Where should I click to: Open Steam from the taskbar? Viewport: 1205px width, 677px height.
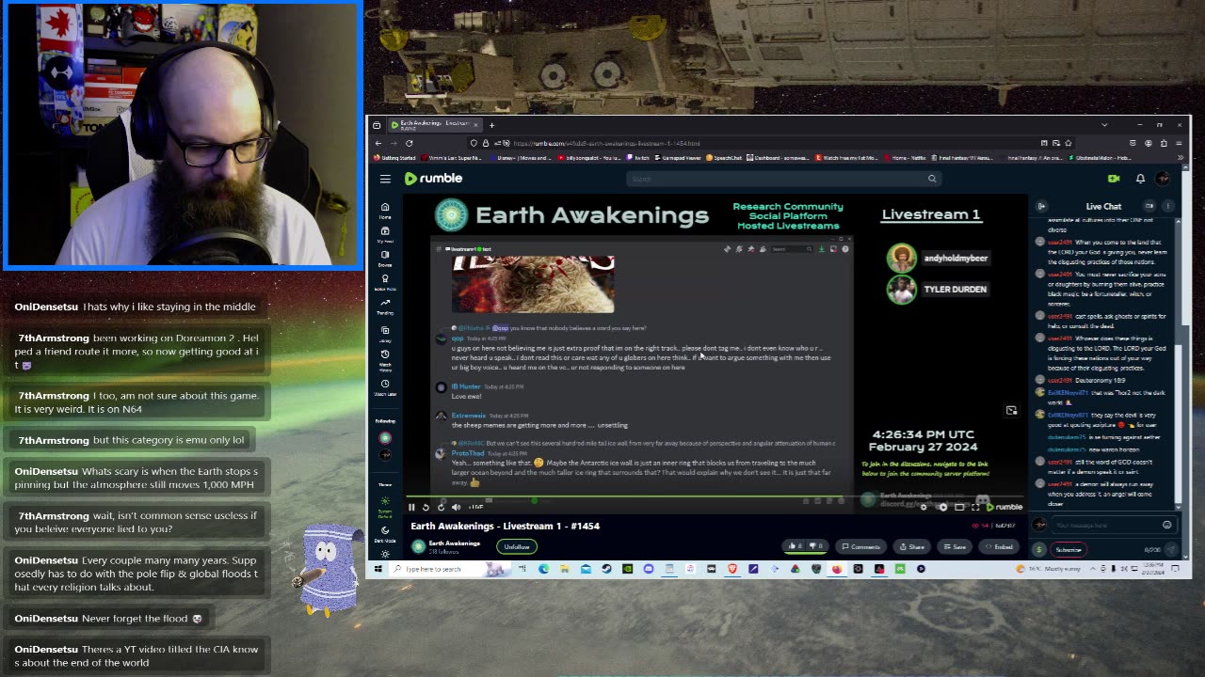coord(606,569)
